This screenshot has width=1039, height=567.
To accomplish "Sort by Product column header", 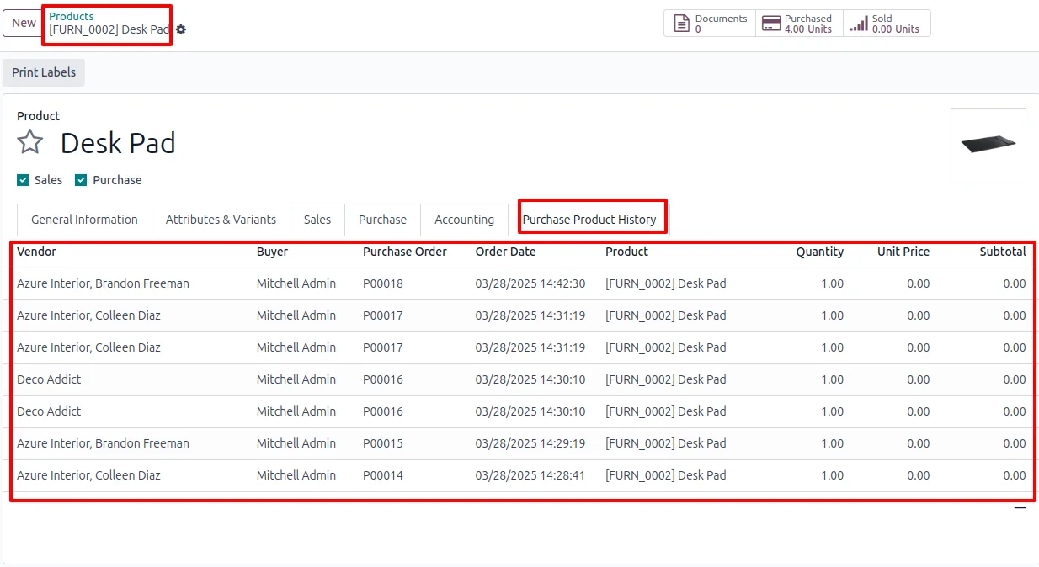I will pyautogui.click(x=626, y=252).
